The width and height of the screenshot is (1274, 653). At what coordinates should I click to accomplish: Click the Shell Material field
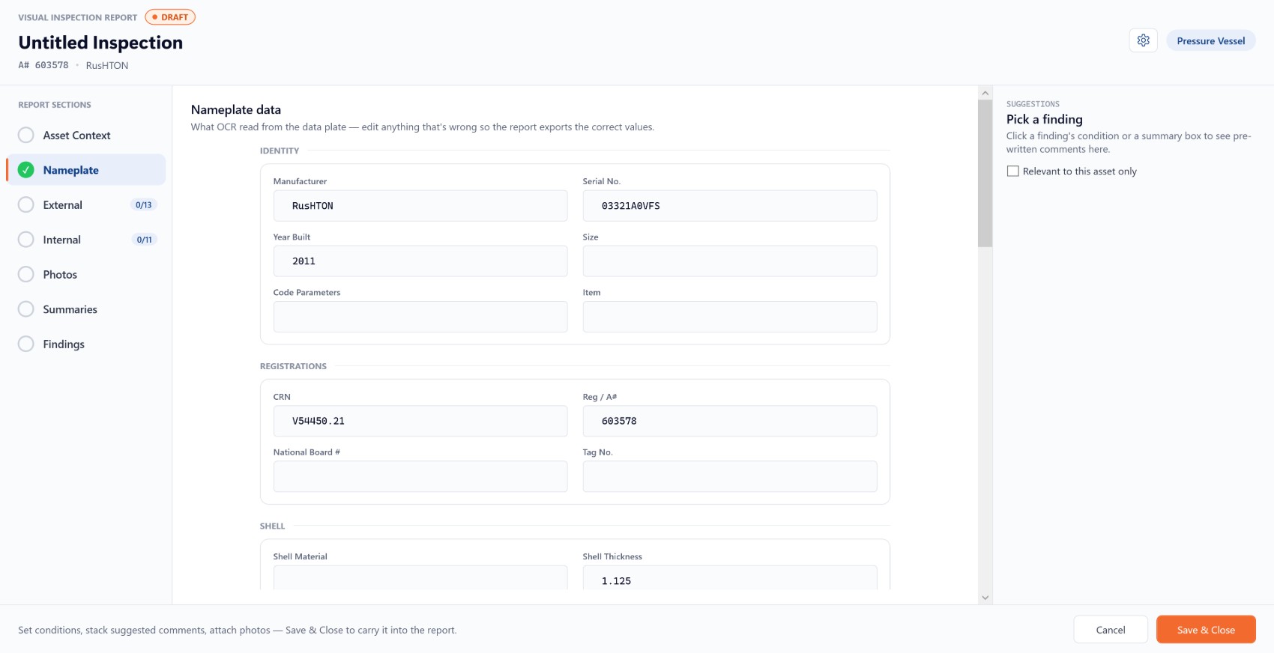(x=420, y=577)
